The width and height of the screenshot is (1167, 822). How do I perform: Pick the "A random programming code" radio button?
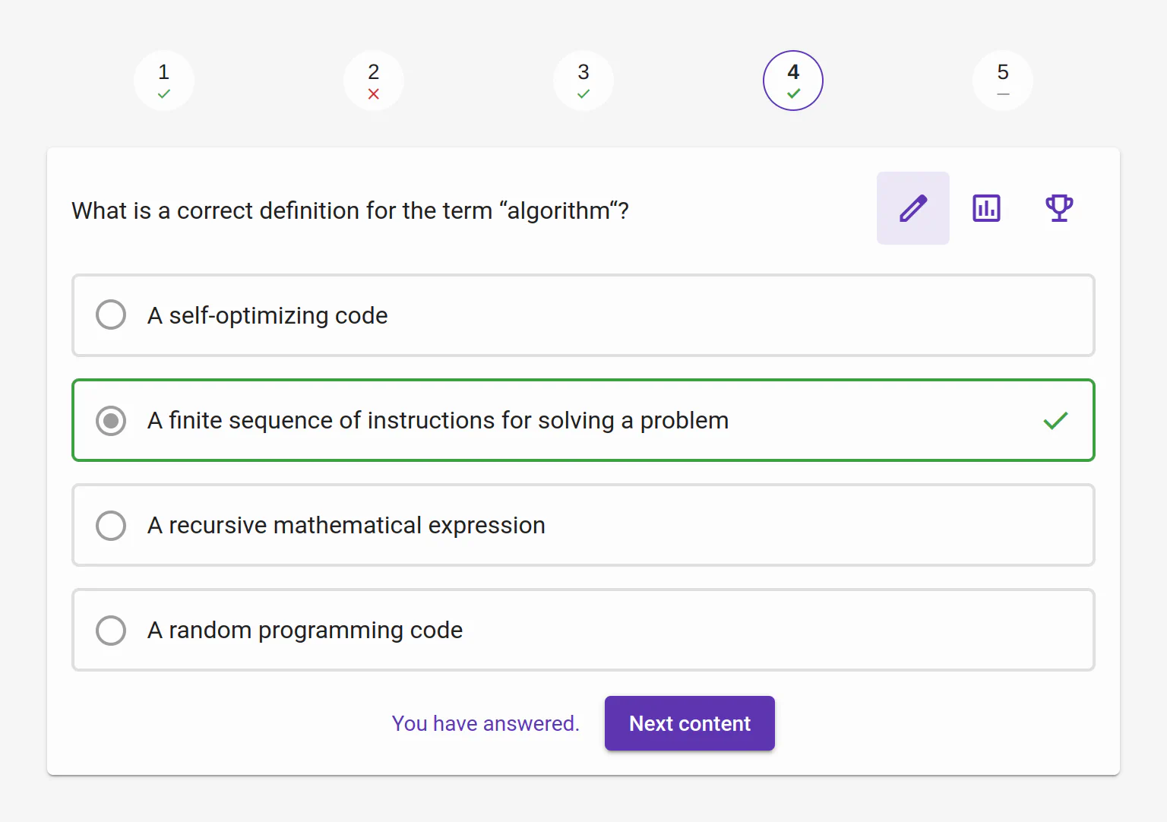point(111,630)
